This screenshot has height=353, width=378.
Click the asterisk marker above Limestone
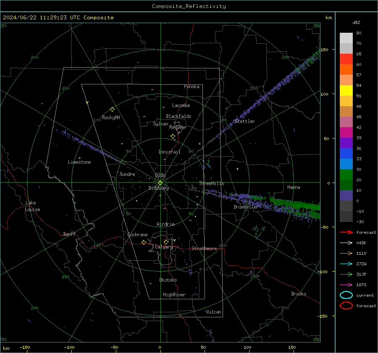pyautogui.click(x=79, y=158)
